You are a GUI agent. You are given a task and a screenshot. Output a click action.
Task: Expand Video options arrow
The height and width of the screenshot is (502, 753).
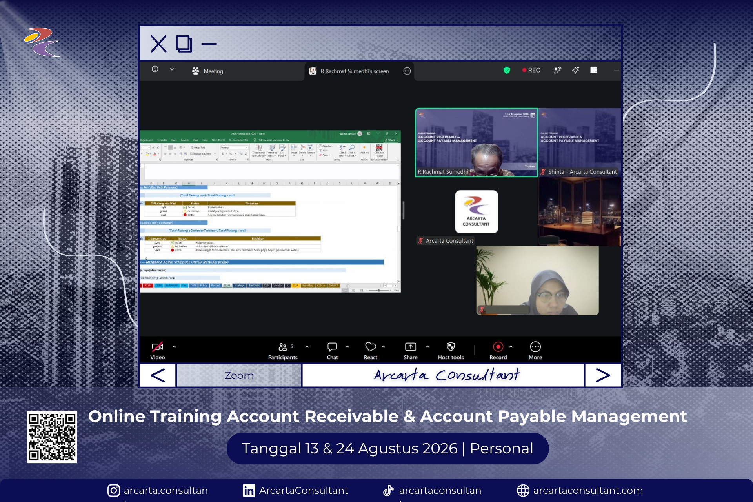pos(174,347)
